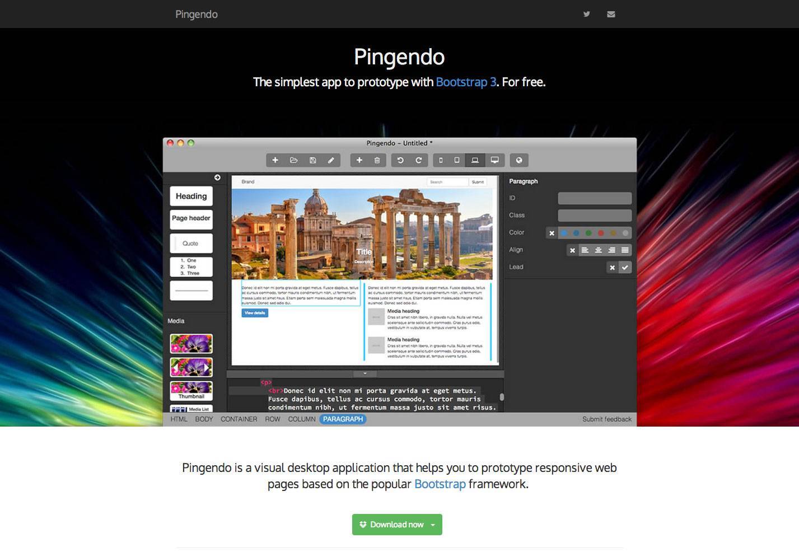Select the Quote component
799x552 pixels.
pos(191,244)
